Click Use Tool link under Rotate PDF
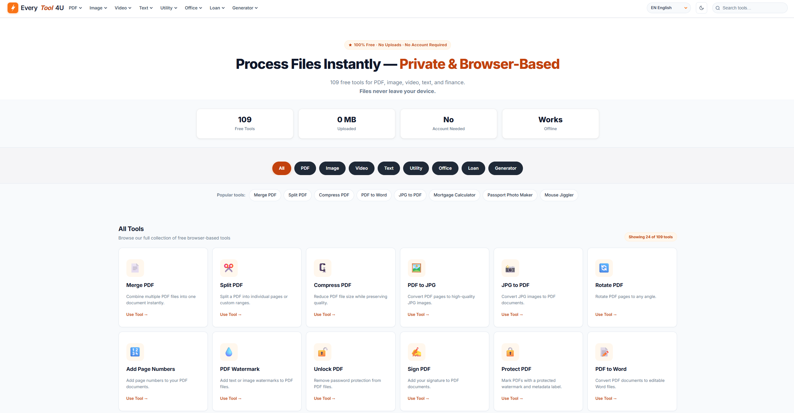The width and height of the screenshot is (794, 413). coord(606,315)
